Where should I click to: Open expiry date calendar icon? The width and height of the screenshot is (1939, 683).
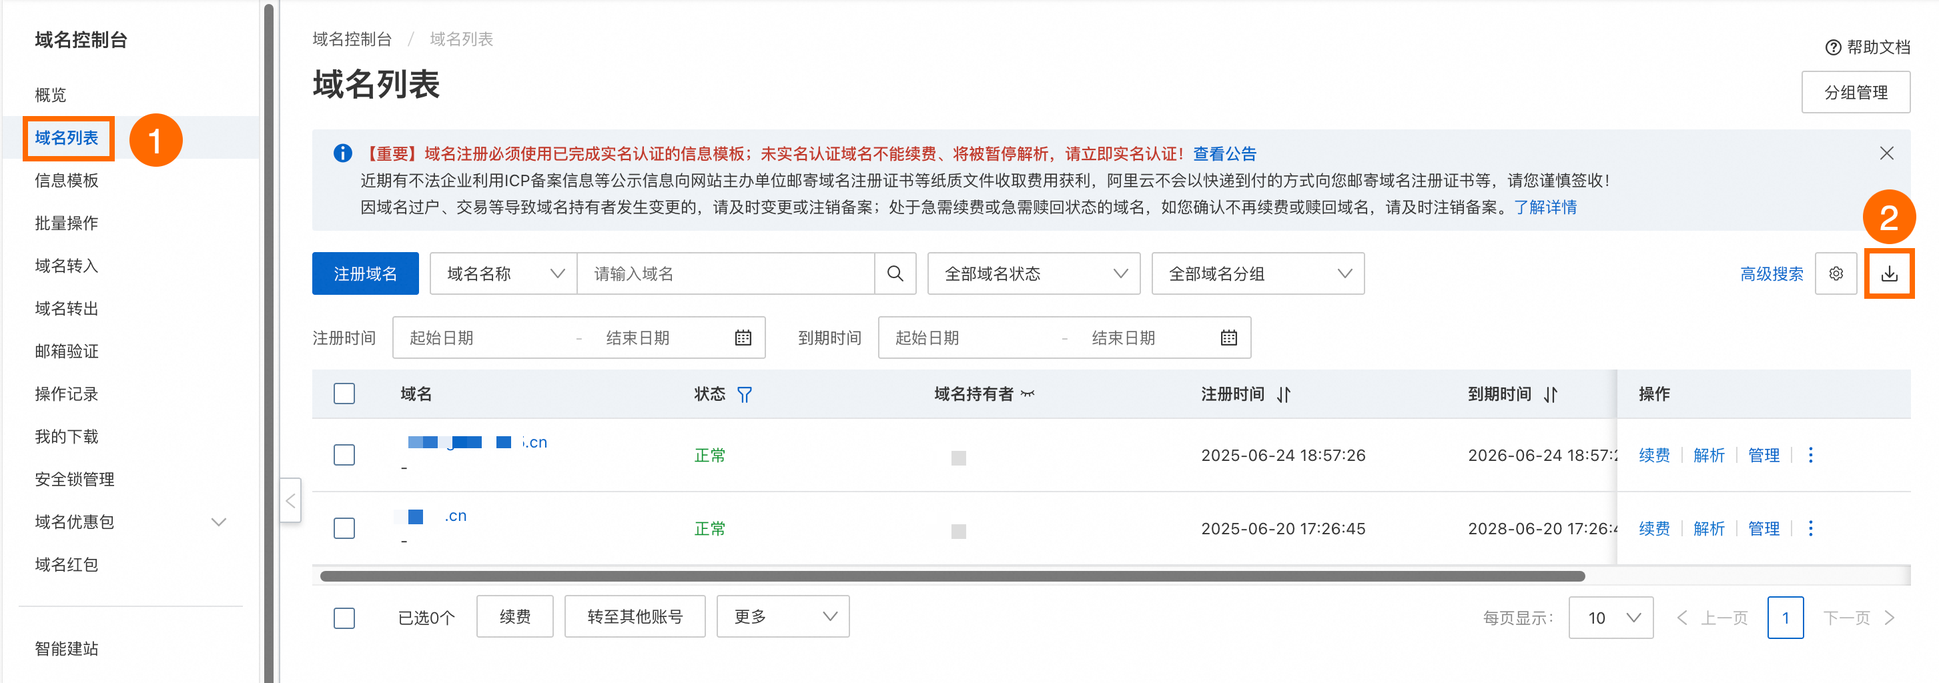pyautogui.click(x=1228, y=337)
